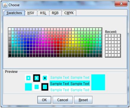Click the "Preview" panel label
The height and width of the screenshot is (108, 130).
pyautogui.click(x=11, y=72)
